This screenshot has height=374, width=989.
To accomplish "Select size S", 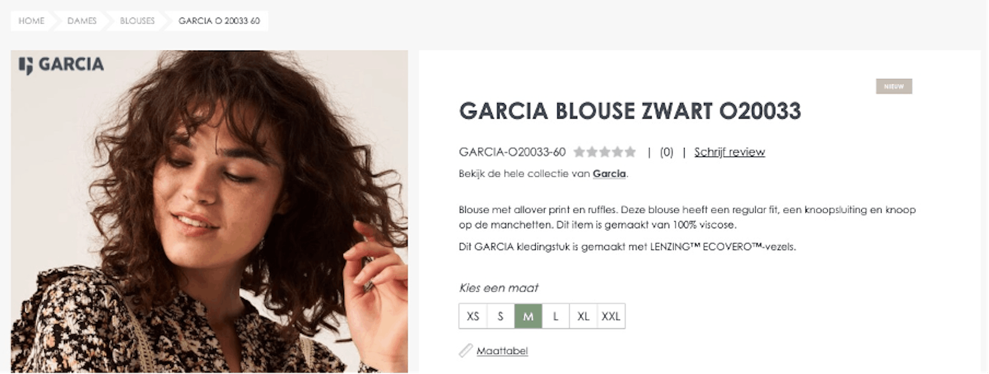I will (500, 316).
